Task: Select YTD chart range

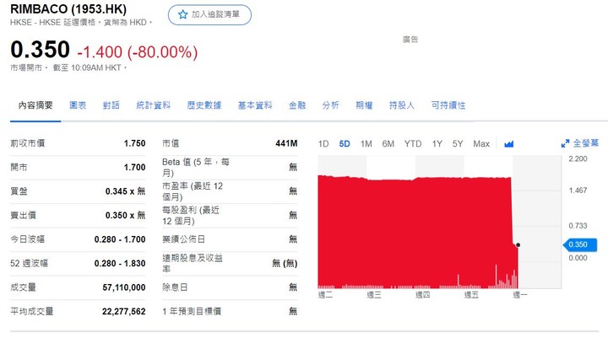Action: click(x=413, y=144)
